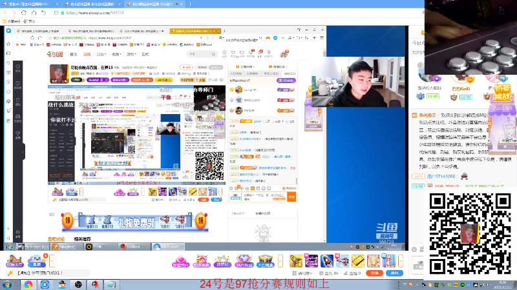Select the gold bar gift icon
Screen dimensions: 517x290
pos(358,261)
